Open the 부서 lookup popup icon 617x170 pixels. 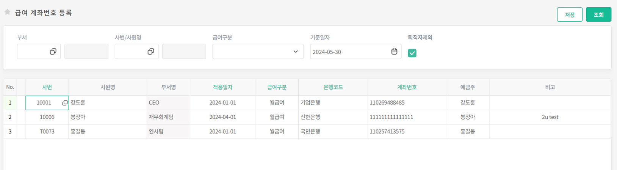pyautogui.click(x=53, y=52)
